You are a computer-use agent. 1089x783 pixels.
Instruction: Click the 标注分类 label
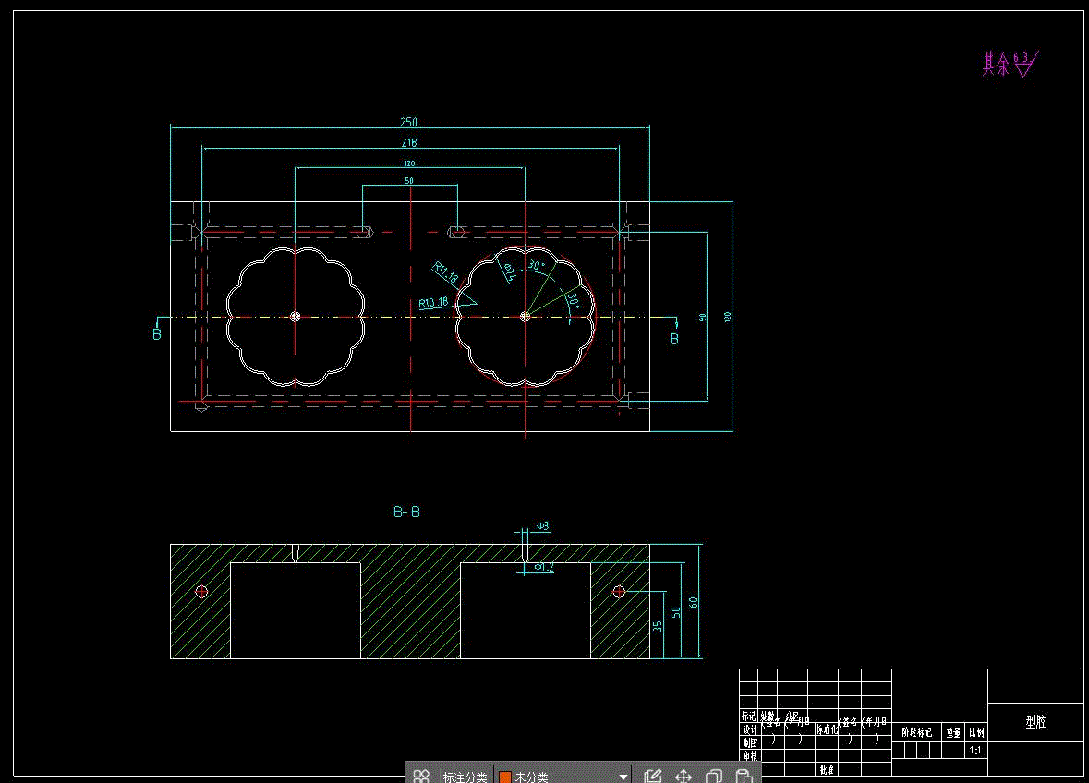tap(465, 777)
